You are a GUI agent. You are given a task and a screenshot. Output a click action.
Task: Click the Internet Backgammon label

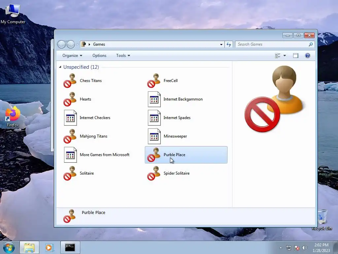click(x=183, y=99)
